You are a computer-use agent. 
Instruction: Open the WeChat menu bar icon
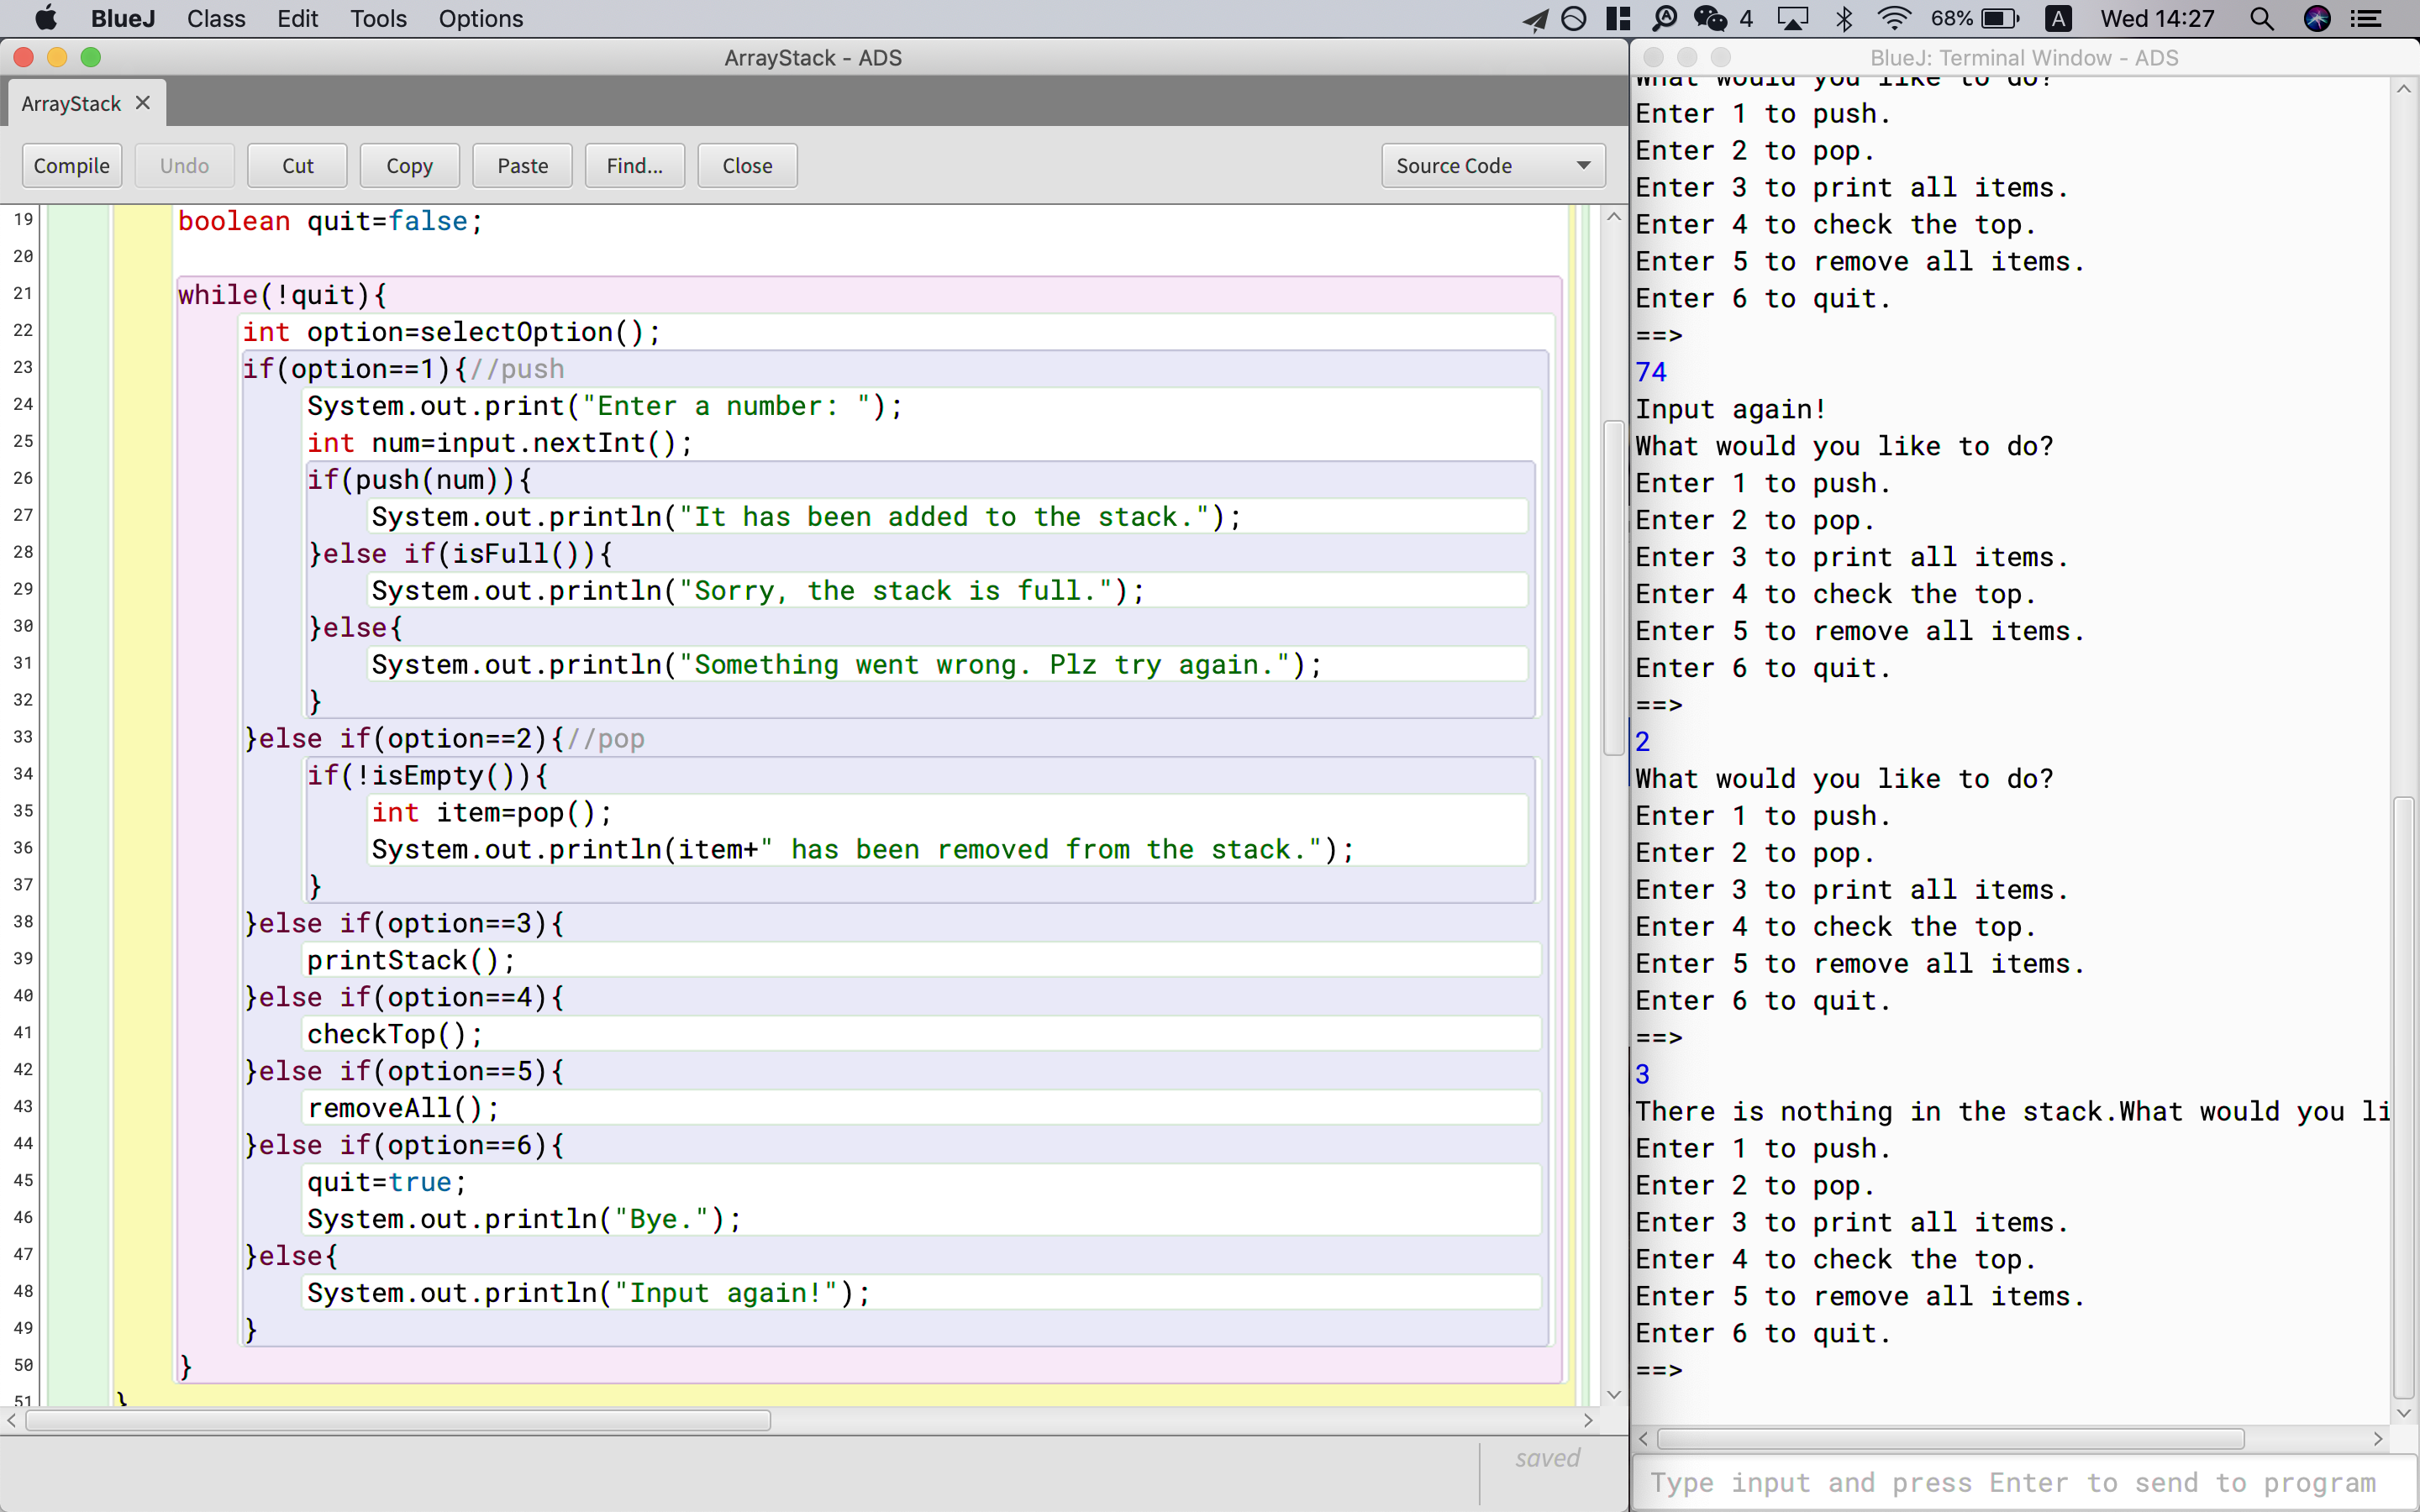coord(1710,19)
